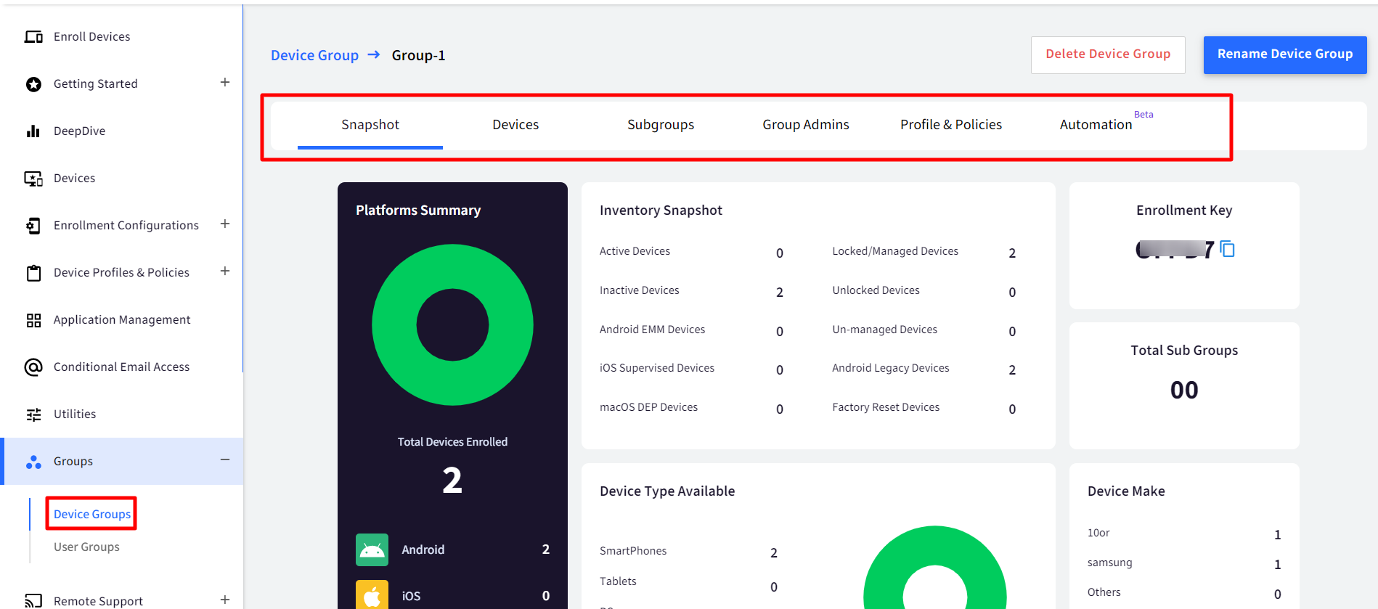The width and height of the screenshot is (1378, 609).
Task: Collapse the Groups menu with minus sign
Action: click(x=225, y=460)
